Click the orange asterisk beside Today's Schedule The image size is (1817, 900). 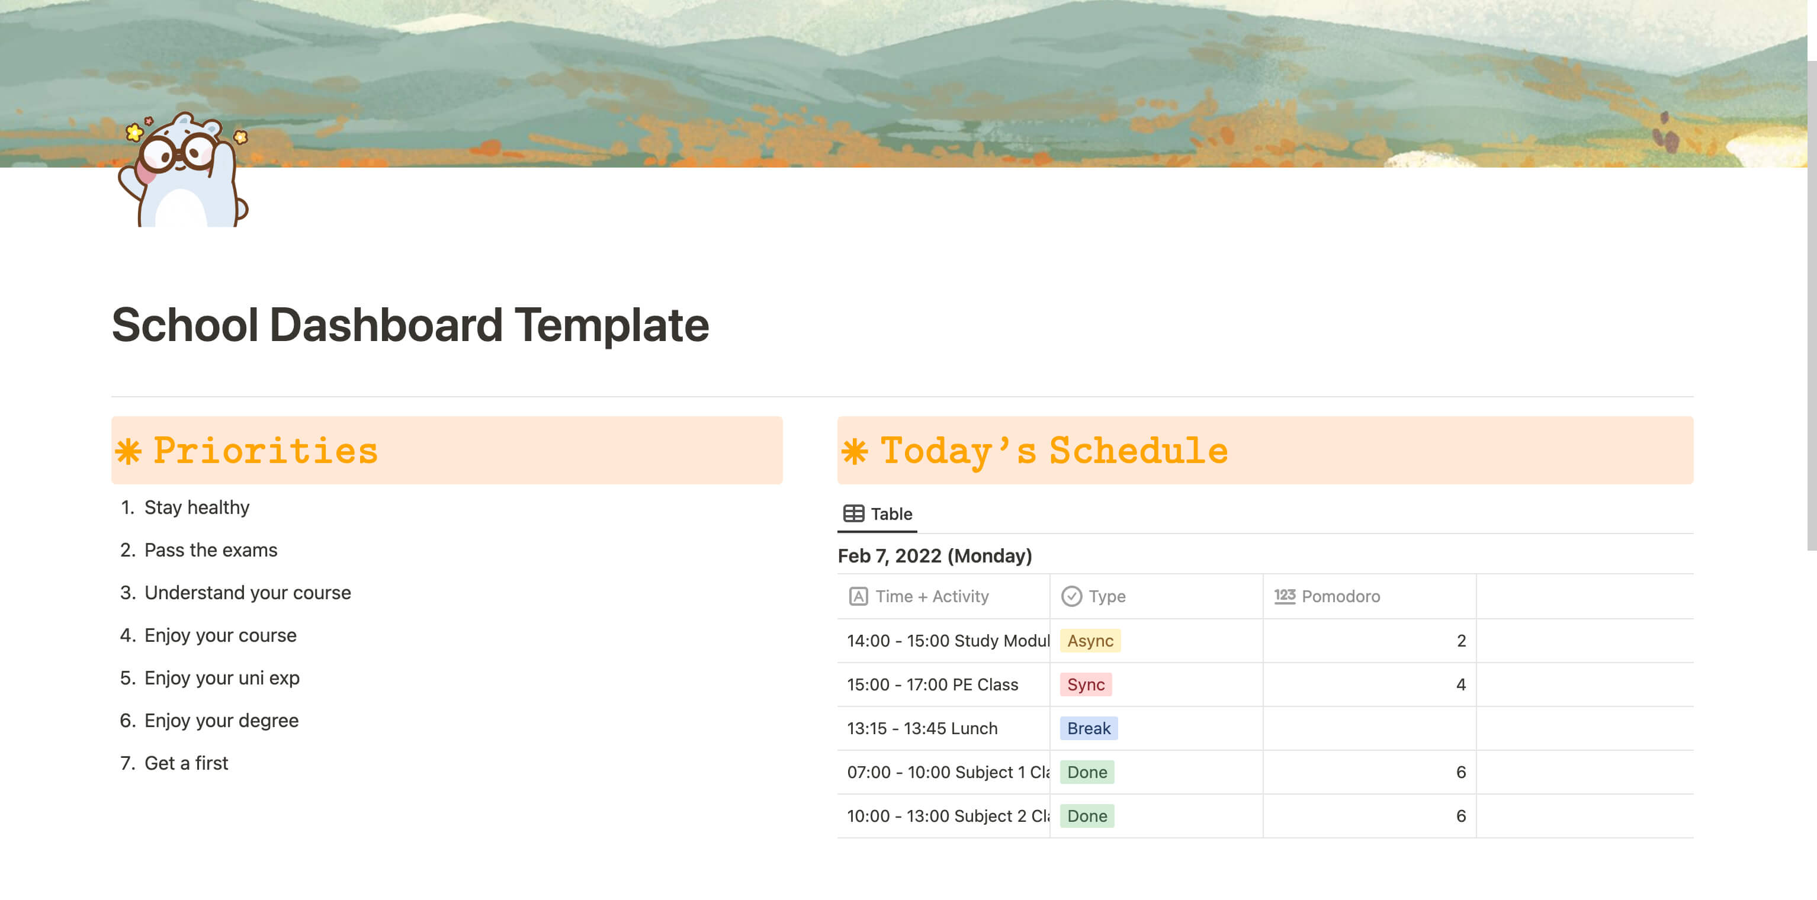(854, 451)
